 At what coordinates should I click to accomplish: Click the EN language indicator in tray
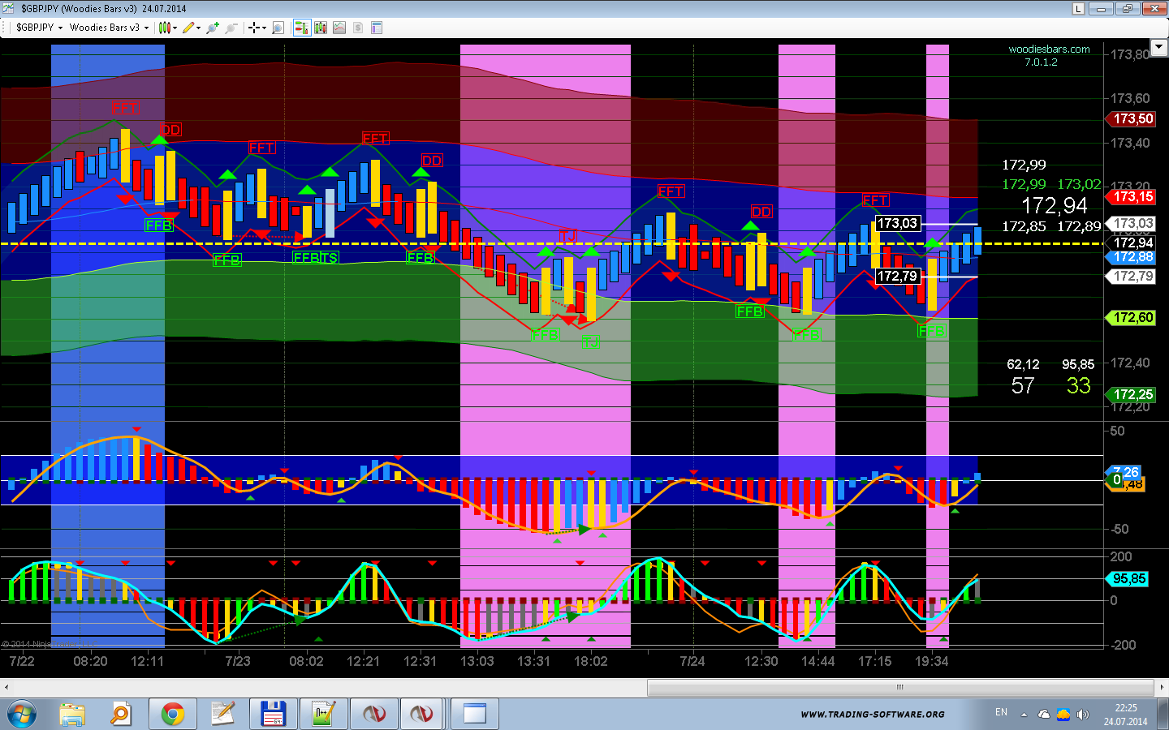point(1001,712)
